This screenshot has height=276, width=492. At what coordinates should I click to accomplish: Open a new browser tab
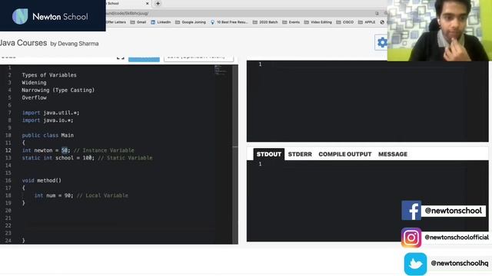point(158,3)
